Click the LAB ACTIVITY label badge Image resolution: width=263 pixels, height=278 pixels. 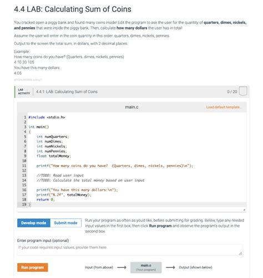point(24,92)
